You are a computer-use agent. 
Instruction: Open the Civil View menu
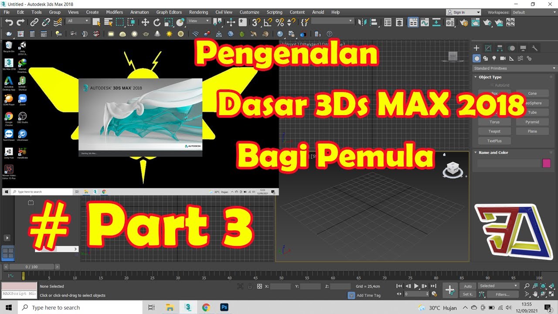[x=224, y=12]
